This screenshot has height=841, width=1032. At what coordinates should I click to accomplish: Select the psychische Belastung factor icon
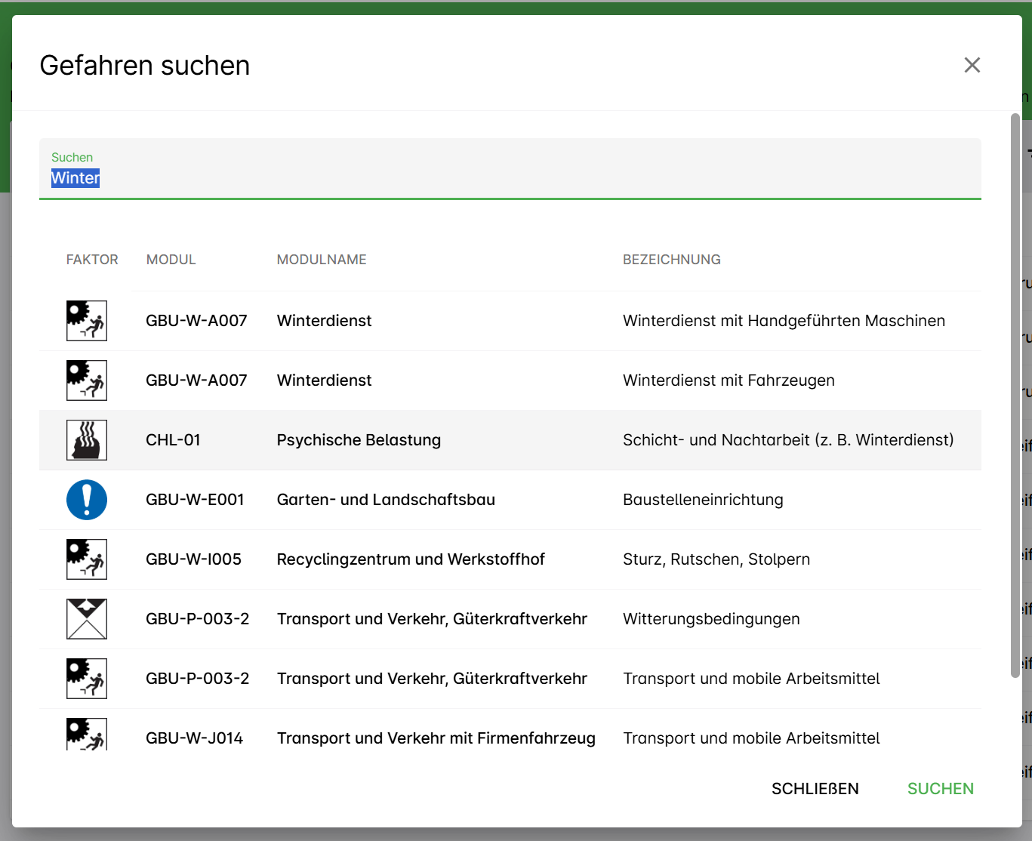pos(87,440)
